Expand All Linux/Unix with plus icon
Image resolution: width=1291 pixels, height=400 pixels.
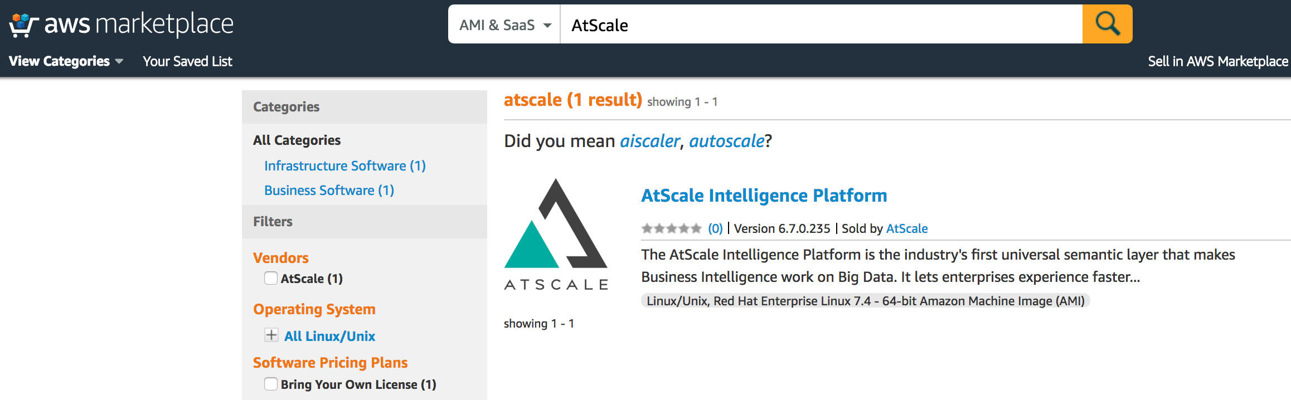coord(271,335)
